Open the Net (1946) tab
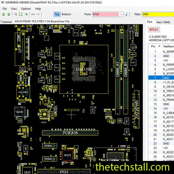The height and width of the screenshot is (174, 174). [x=163, y=22]
